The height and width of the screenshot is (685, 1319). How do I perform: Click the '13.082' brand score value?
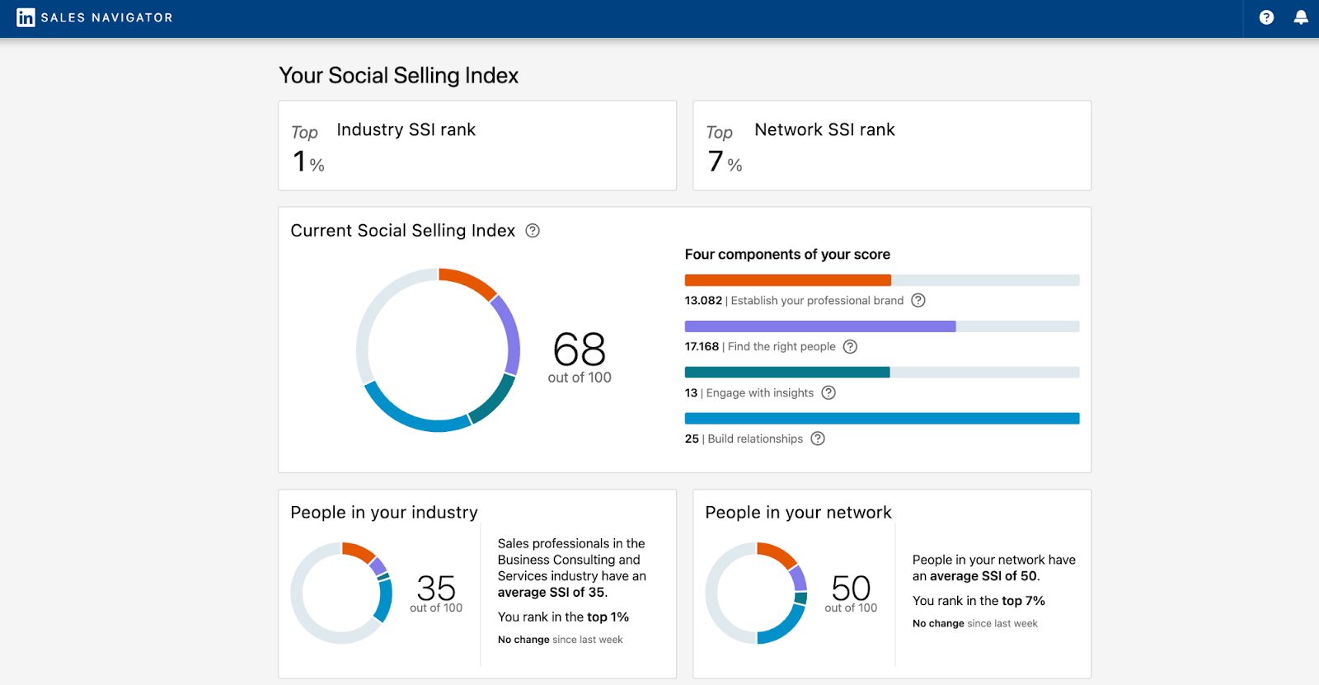point(703,301)
